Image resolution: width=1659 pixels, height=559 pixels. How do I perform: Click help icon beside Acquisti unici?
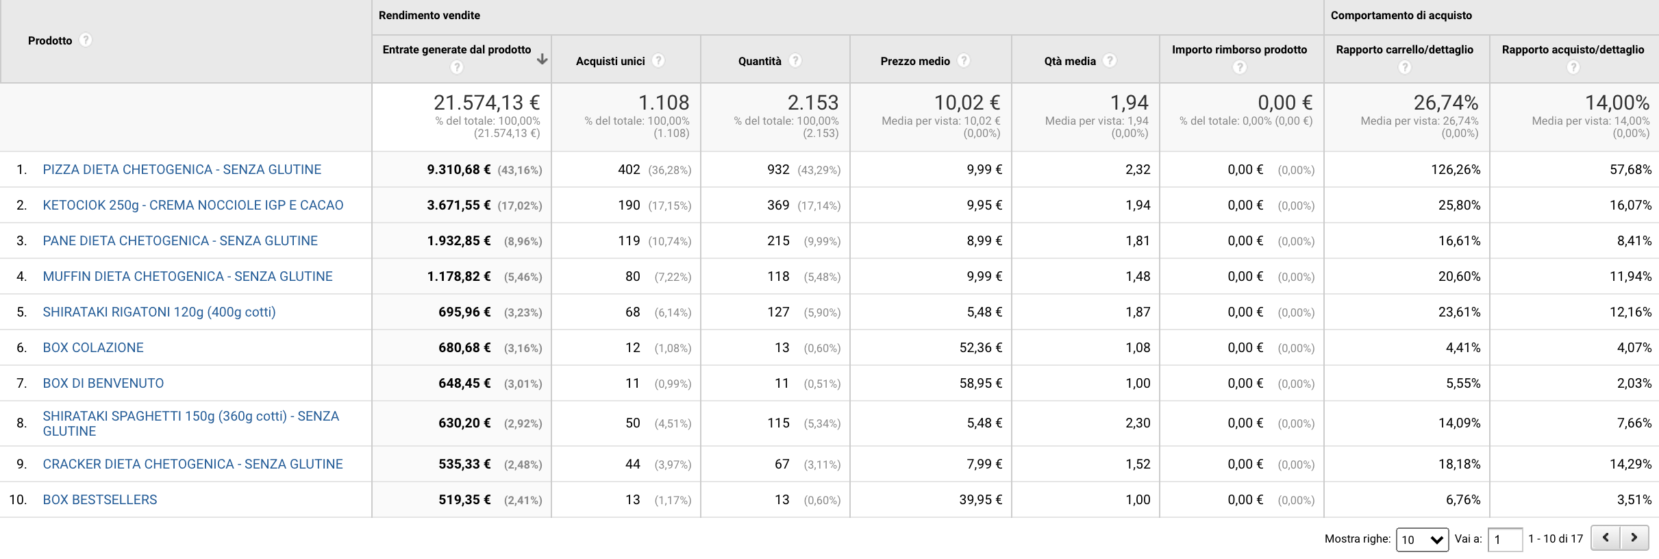pyautogui.click(x=658, y=61)
